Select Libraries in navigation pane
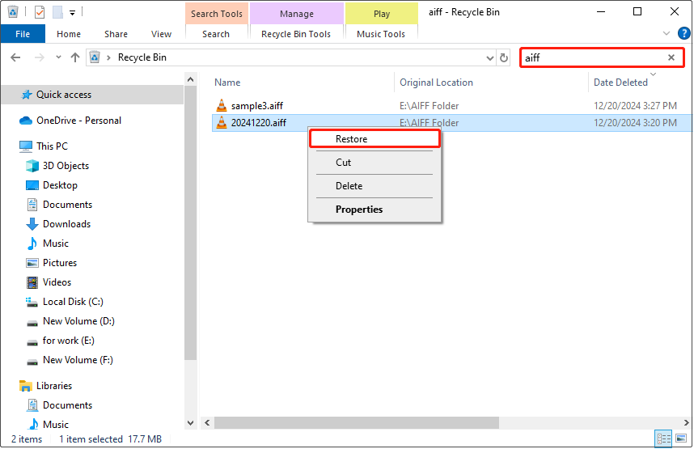This screenshot has width=694, height=449. [54, 386]
